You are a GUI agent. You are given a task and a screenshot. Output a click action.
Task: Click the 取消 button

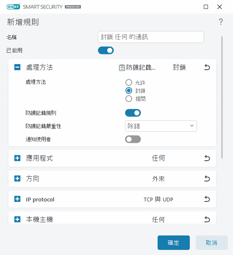coord(211,243)
